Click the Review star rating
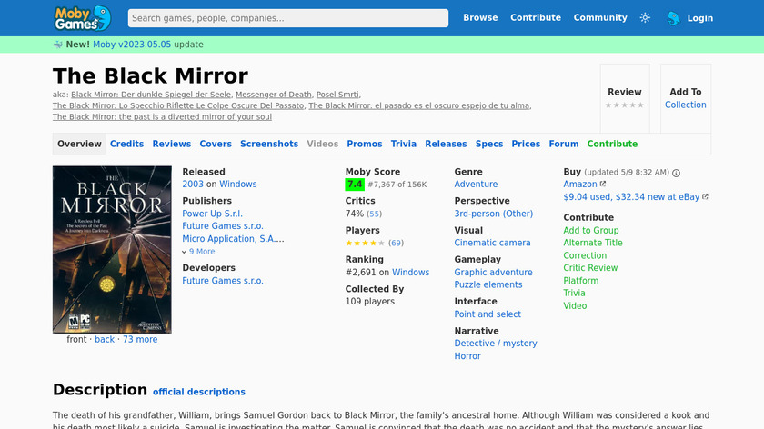Viewport: 764px width, 429px height. pyautogui.click(x=625, y=105)
